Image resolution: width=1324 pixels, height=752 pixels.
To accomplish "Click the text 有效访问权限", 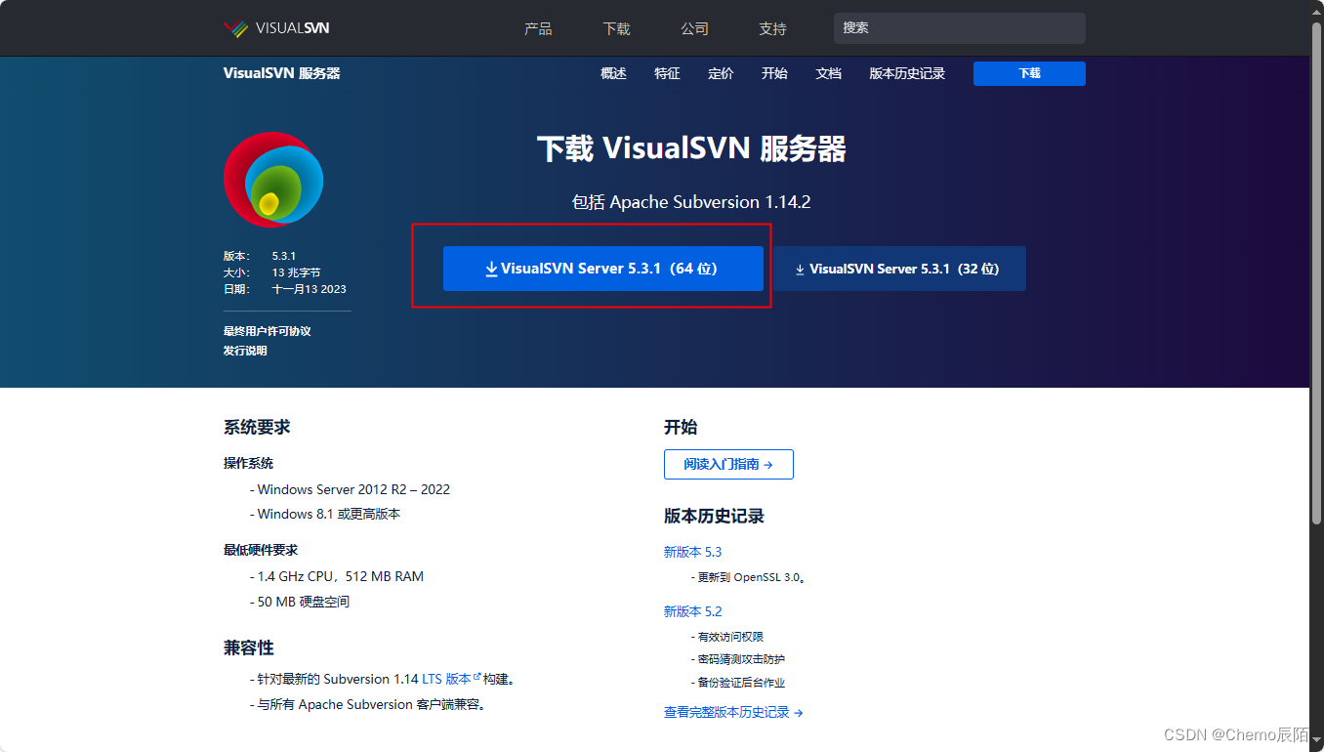I will [730, 637].
